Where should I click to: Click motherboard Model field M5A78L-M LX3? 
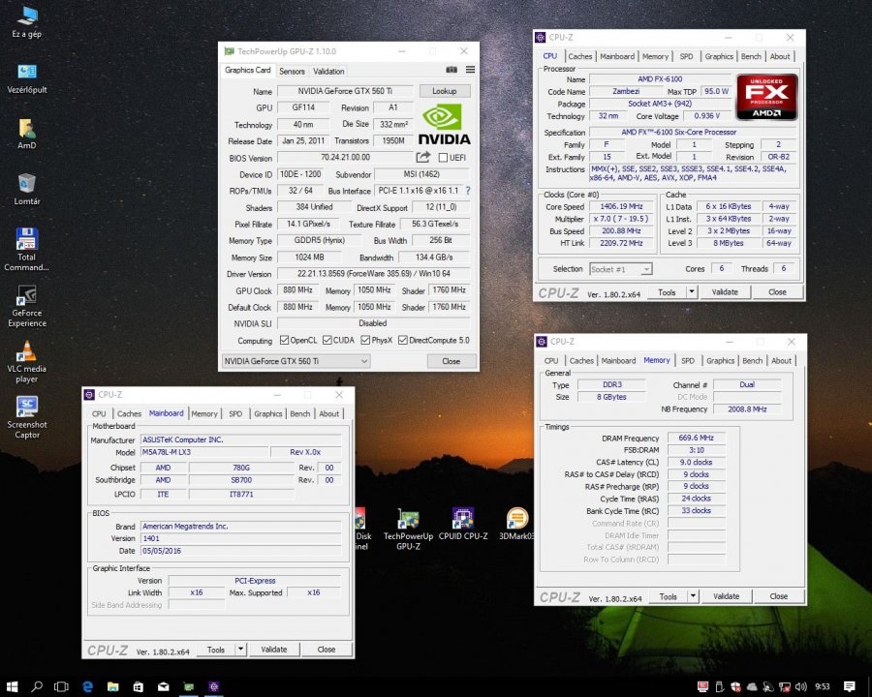[x=204, y=452]
